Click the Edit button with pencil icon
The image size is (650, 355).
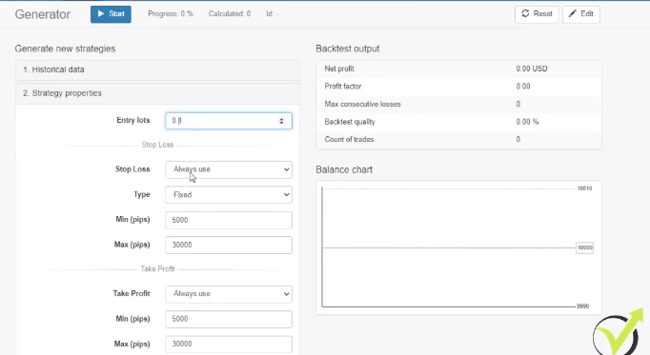[580, 14]
